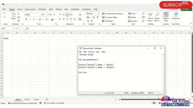Click the Insert Function fx icon
The image size is (193, 108).
27,28
